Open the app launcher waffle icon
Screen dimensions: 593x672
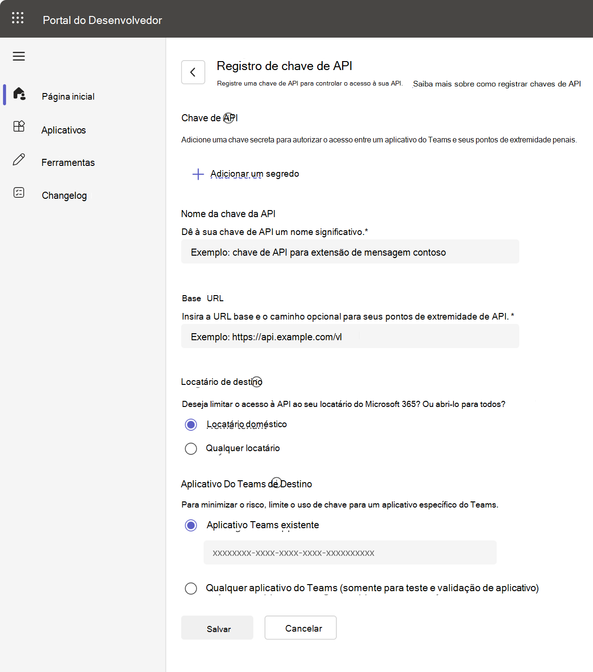click(x=18, y=18)
